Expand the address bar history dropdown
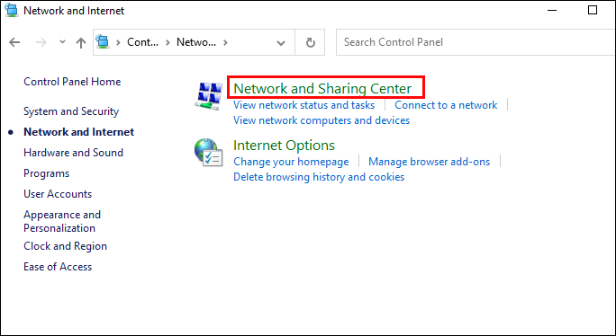Viewport: 616px width, 336px height. 281,43
